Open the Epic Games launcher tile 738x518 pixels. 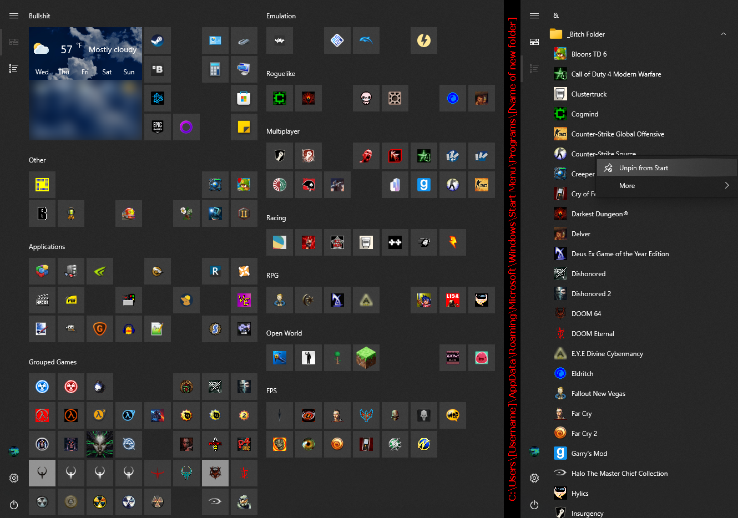tap(158, 127)
